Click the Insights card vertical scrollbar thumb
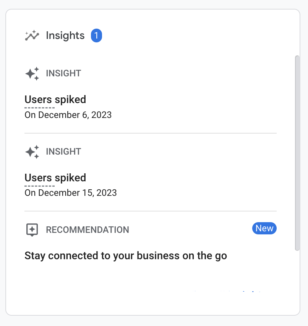The image size is (308, 326). coord(297,153)
